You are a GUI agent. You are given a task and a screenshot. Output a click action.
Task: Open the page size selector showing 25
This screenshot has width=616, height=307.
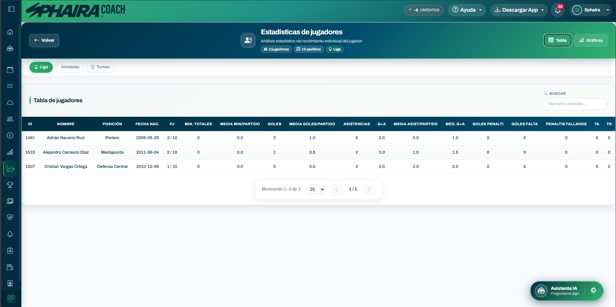315,189
